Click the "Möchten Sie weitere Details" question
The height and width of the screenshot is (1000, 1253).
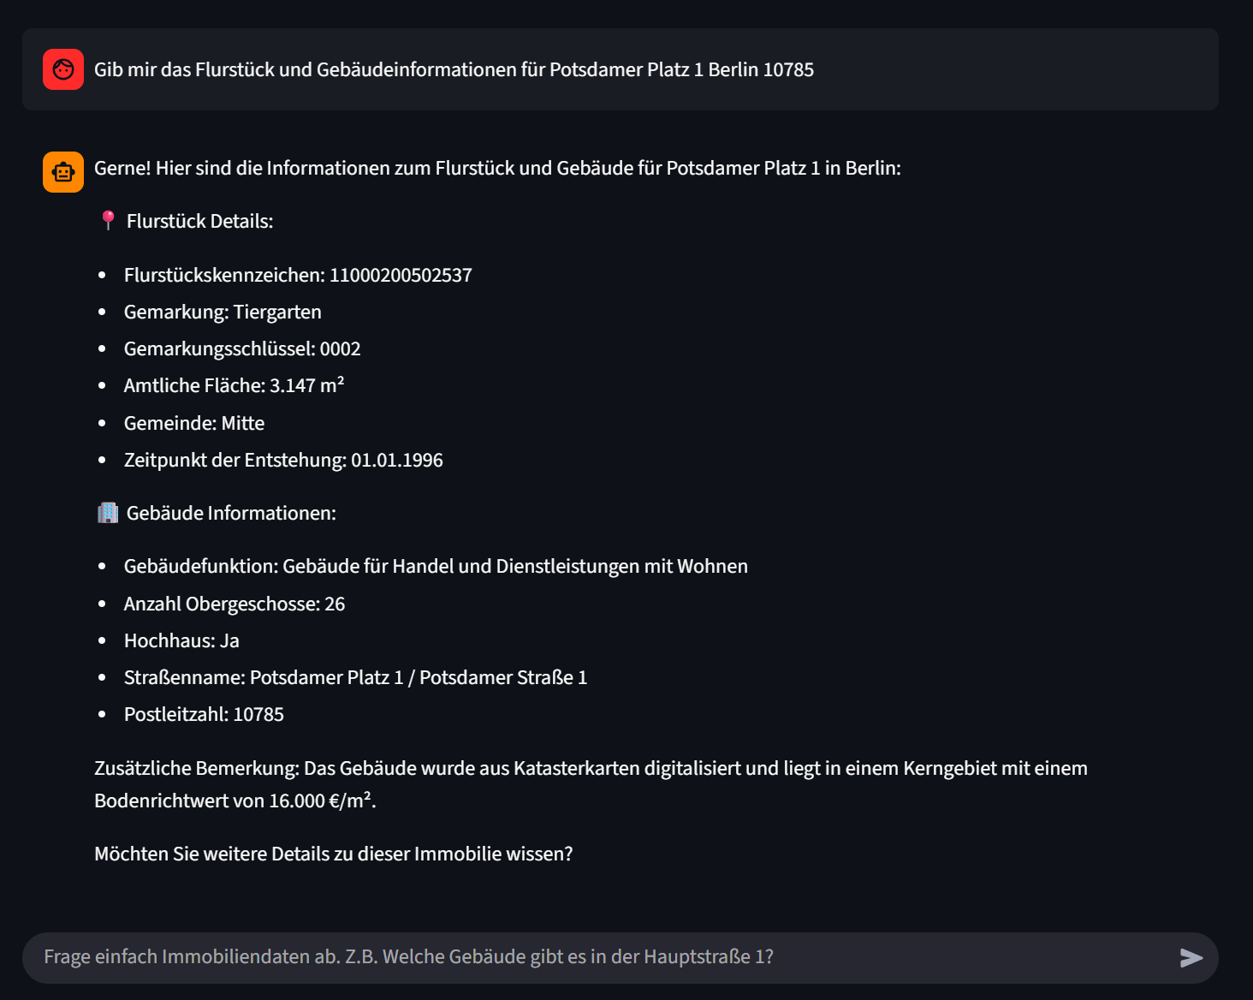point(333,854)
